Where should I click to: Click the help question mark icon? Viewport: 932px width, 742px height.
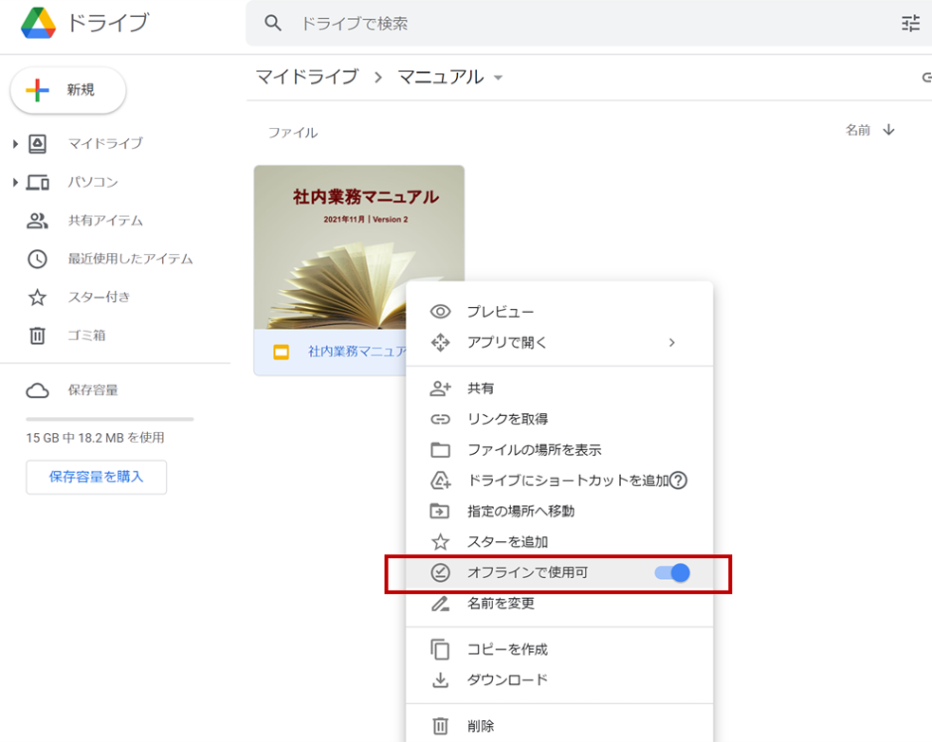678,480
